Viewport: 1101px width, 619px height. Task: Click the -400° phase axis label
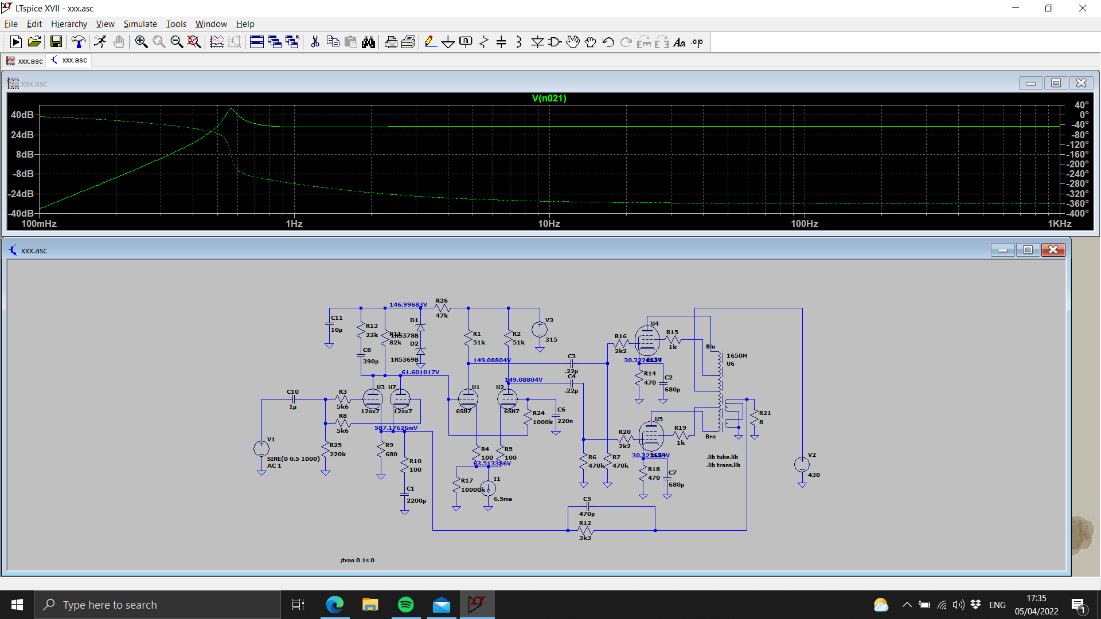pos(1076,213)
